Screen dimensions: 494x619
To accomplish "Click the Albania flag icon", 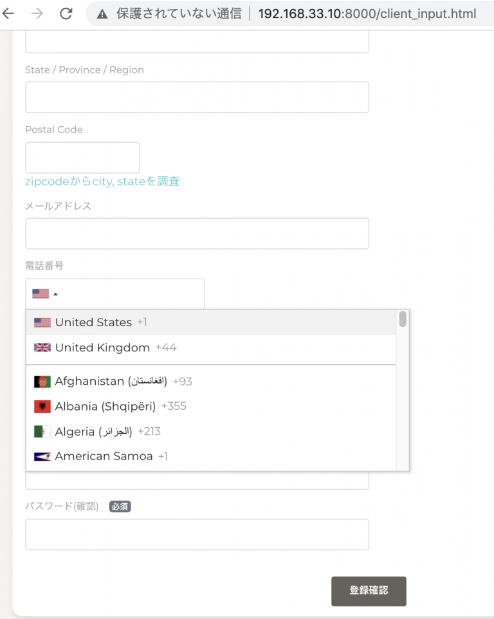I will point(40,406).
